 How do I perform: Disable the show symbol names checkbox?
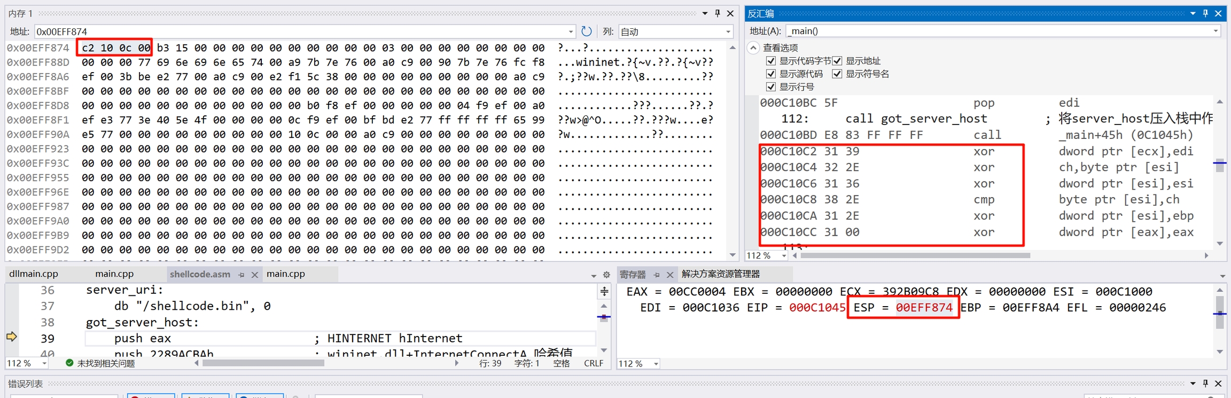(837, 74)
